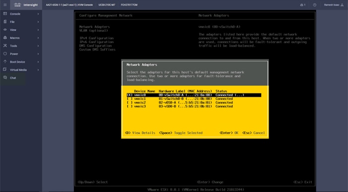Toggle the vmnic0 adapter checkbox
348x192 pixels.
(130, 95)
